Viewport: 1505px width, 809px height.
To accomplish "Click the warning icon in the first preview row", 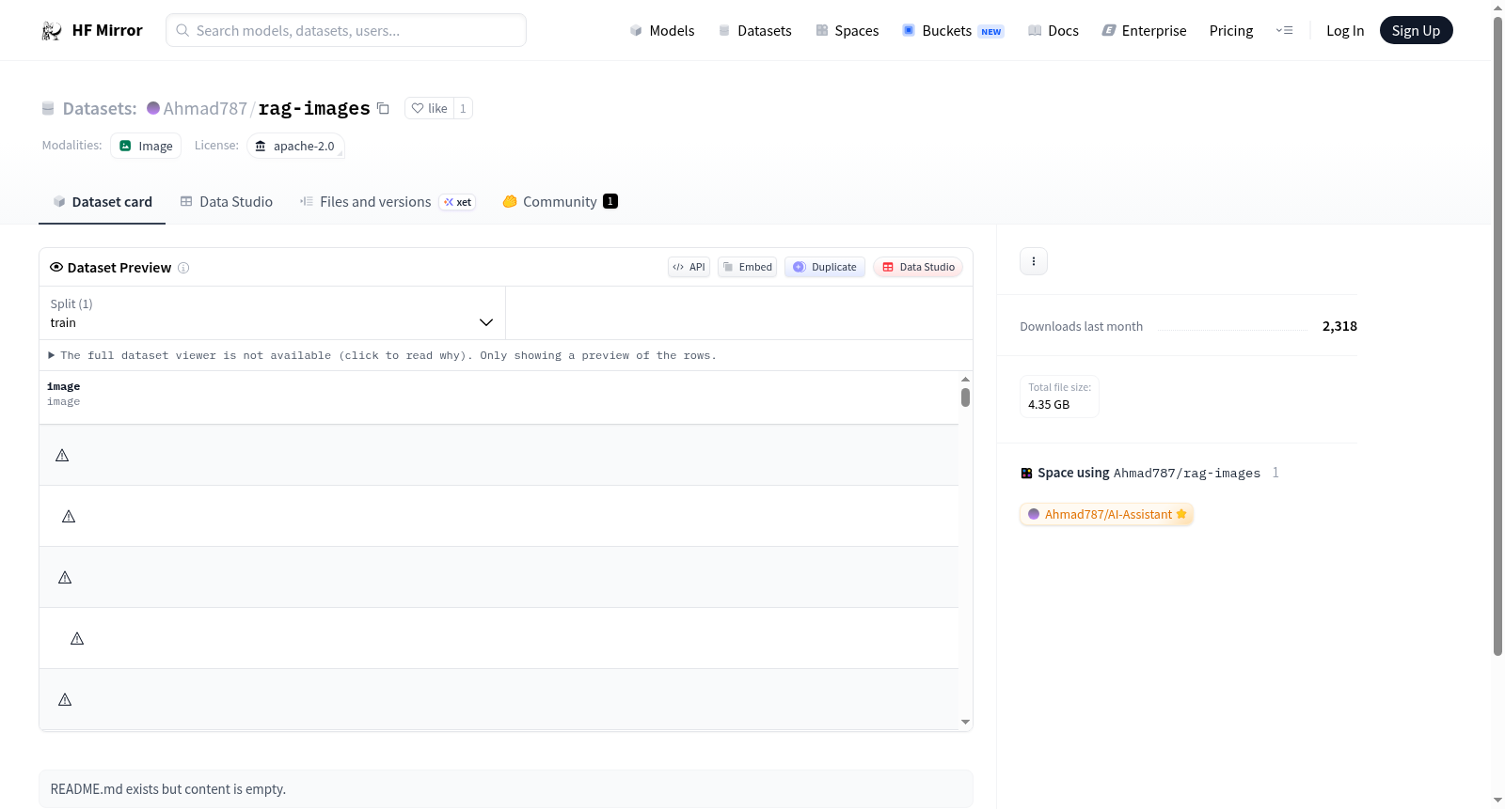I will pos(62,456).
